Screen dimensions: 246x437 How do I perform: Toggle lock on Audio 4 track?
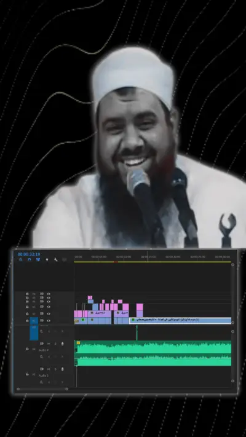tap(27, 349)
